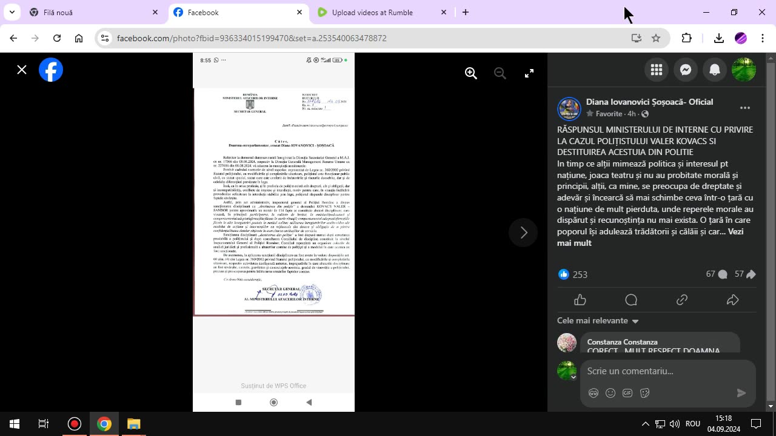Screen dimensions: 776x436
Task: Open emoji picker for comment
Action: click(610, 393)
